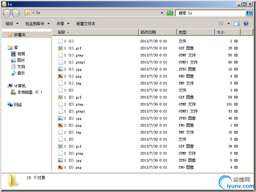The width and height of the screenshot is (256, 192).
Task: Select 网络 in the navigation pane
Action: click(15, 105)
